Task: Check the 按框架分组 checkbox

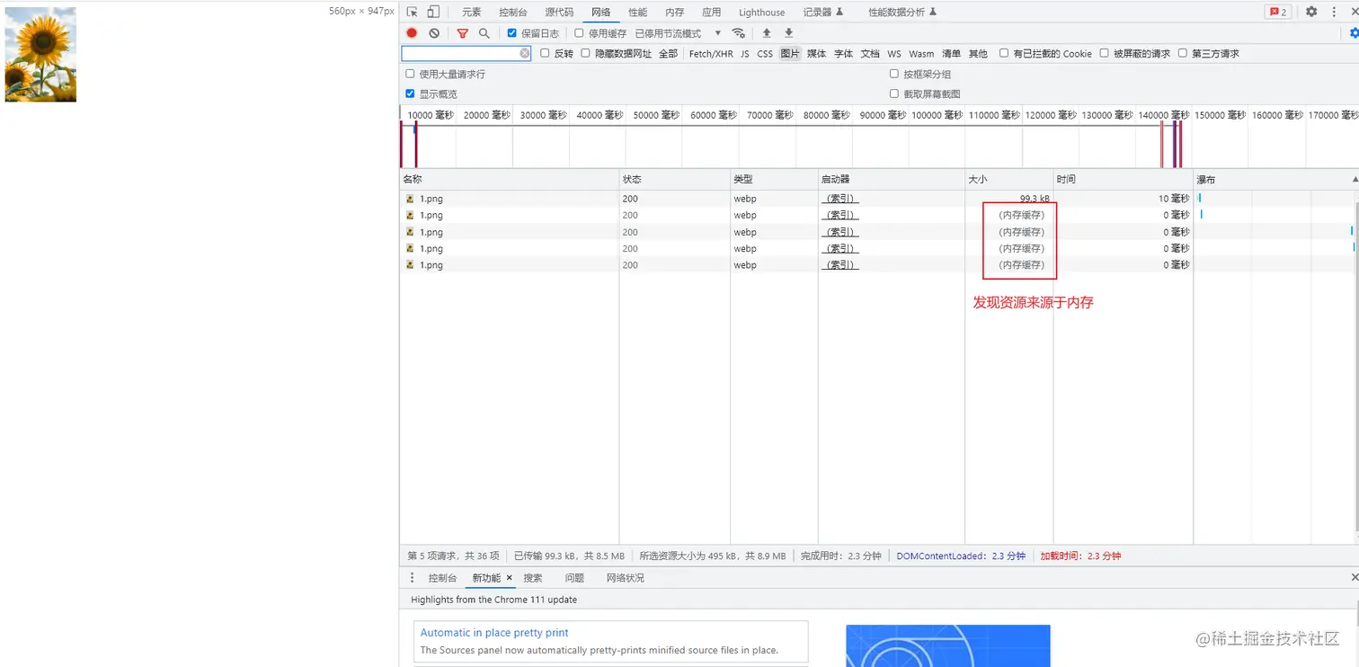Action: (x=894, y=74)
